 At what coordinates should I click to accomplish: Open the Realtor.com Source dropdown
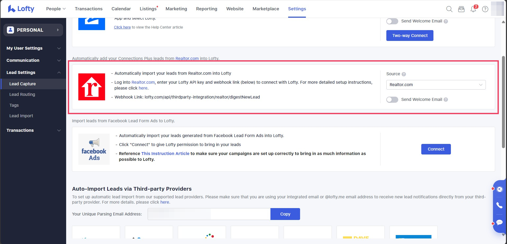(436, 85)
